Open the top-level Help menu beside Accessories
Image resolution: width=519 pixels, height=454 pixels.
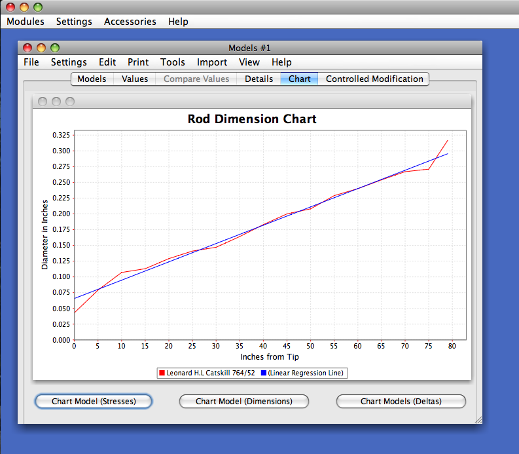point(178,22)
